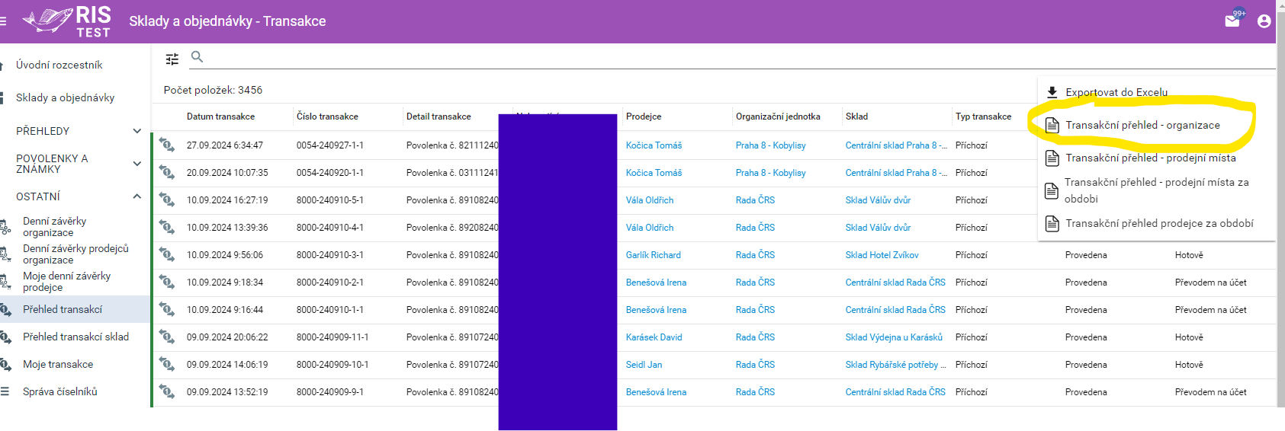Select Přehled transakcí in sidebar
1285x431 pixels.
click(75, 309)
